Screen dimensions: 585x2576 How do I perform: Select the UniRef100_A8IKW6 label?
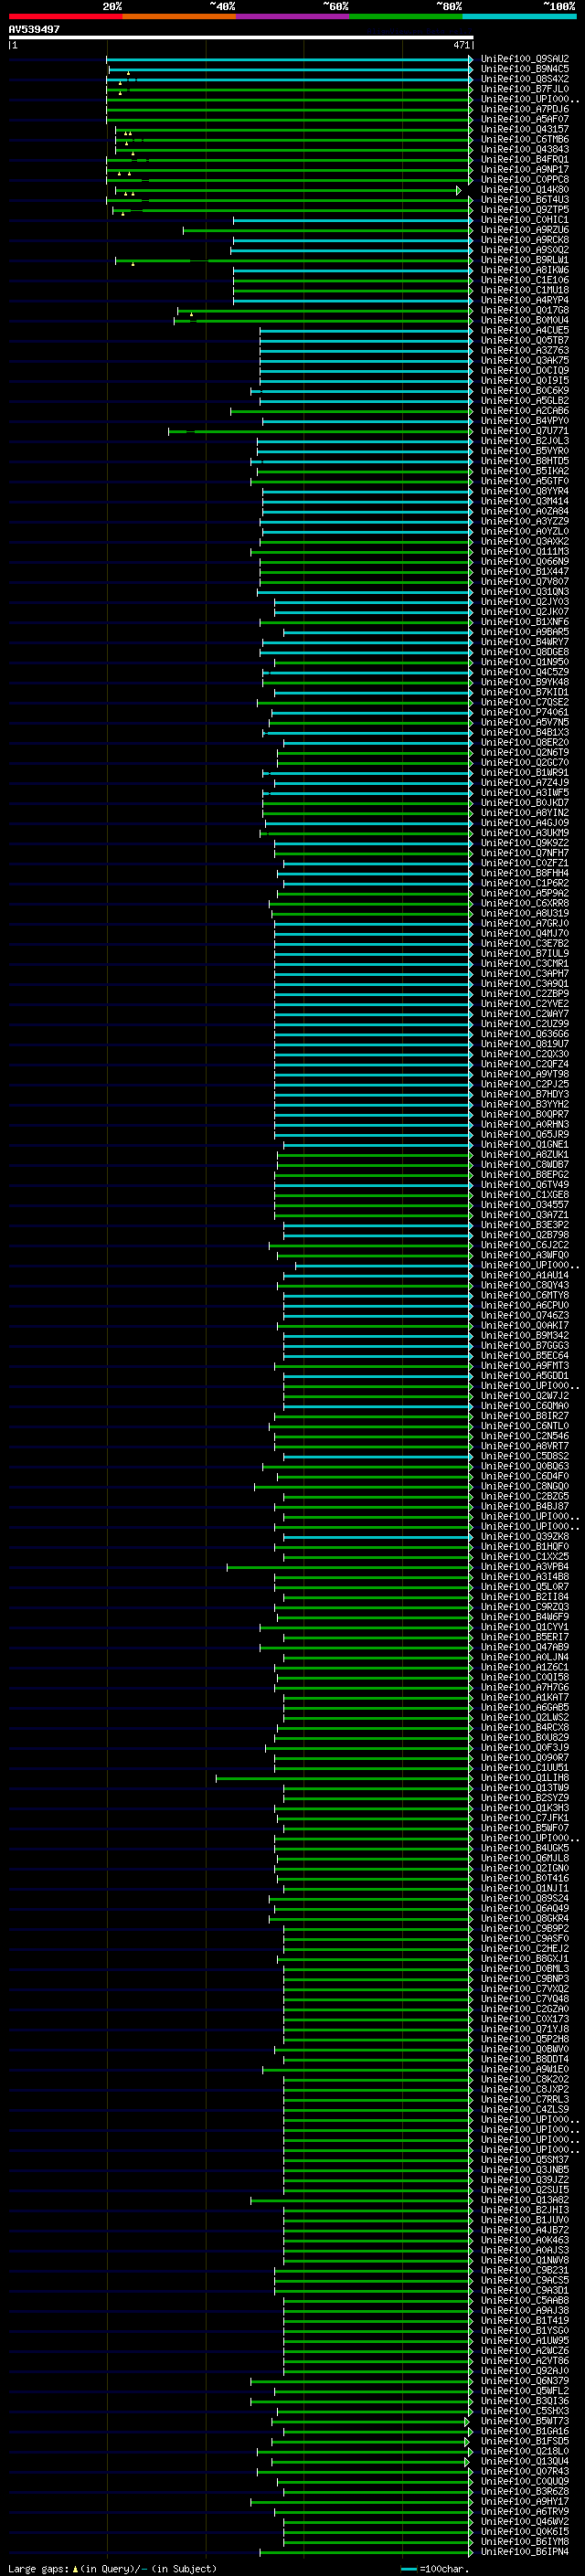pos(525,270)
